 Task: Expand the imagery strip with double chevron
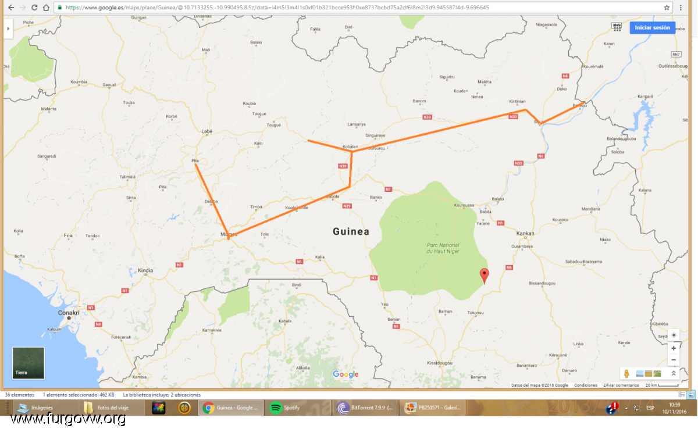(x=674, y=373)
